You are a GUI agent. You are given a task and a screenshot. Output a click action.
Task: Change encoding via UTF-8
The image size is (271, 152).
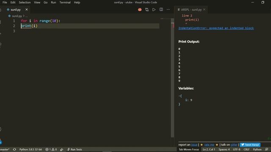coord(237,149)
